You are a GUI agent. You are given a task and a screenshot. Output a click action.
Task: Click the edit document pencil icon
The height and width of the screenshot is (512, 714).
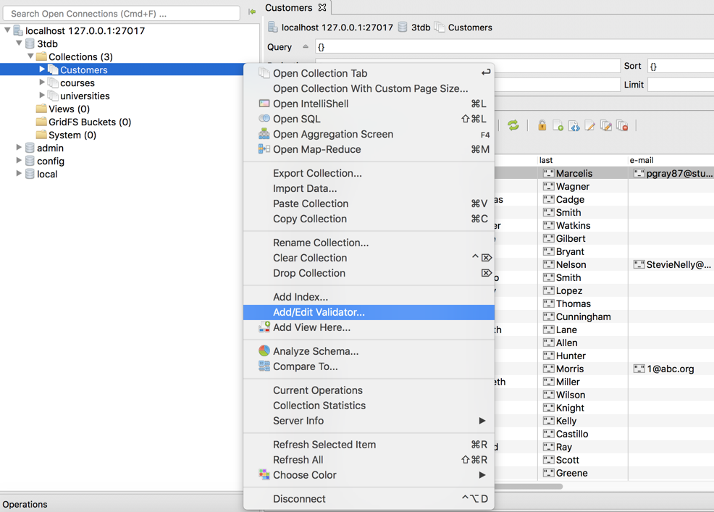589,126
